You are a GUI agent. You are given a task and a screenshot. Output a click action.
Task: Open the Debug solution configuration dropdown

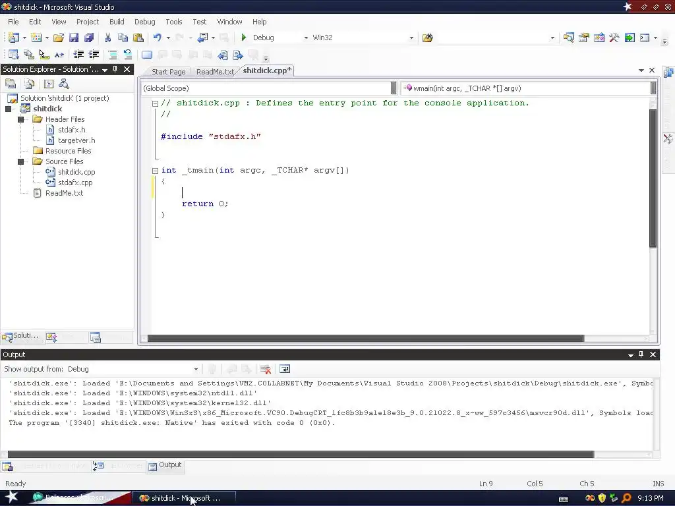(x=306, y=38)
